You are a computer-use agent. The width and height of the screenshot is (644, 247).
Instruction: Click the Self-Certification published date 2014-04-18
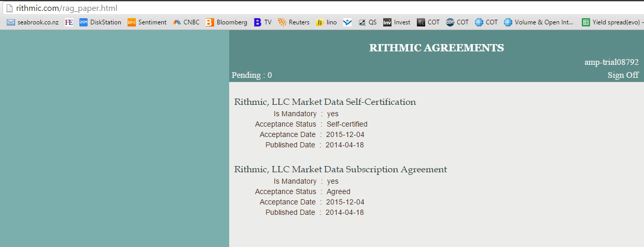[345, 145]
